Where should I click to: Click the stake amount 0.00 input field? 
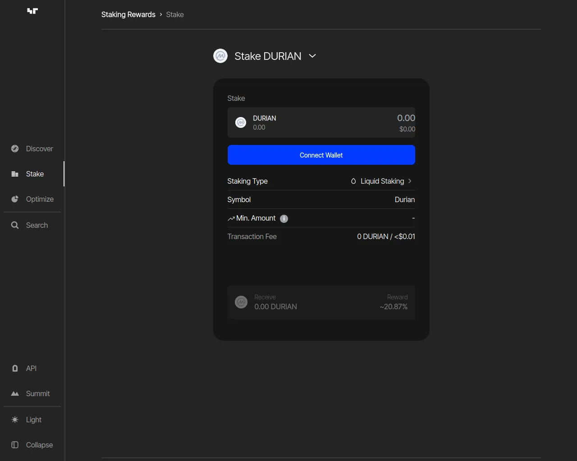point(406,118)
